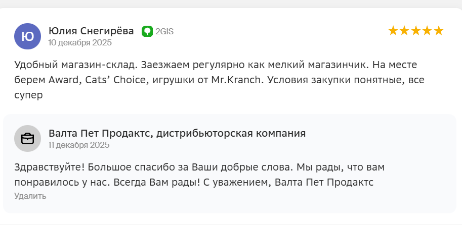The height and width of the screenshot is (228, 462).
Task: Click the second rating star
Action: point(404,31)
